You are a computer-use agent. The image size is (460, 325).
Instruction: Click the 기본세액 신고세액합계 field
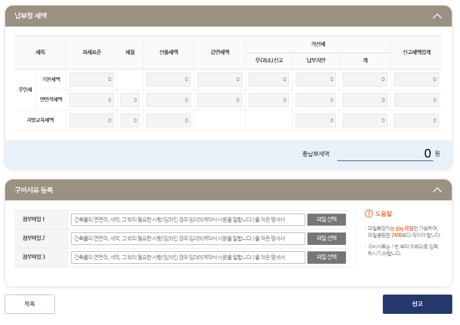(416, 79)
